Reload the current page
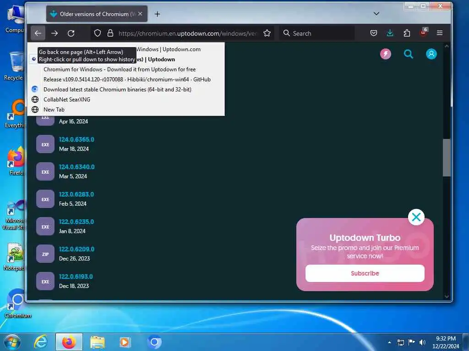 coord(71,33)
